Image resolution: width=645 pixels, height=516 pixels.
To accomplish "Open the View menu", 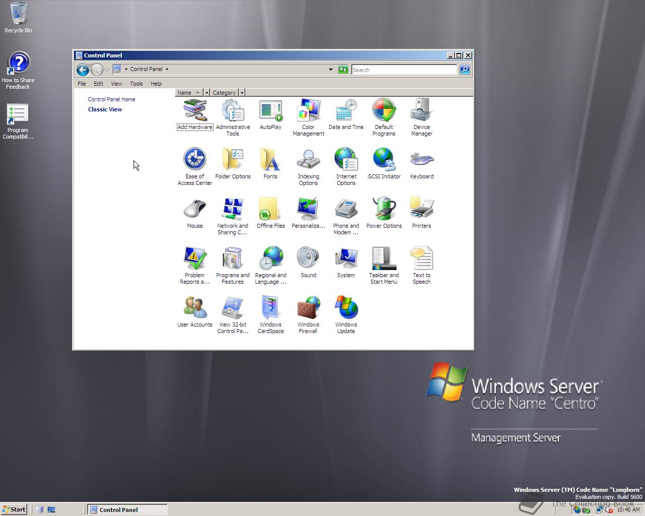I will point(116,84).
